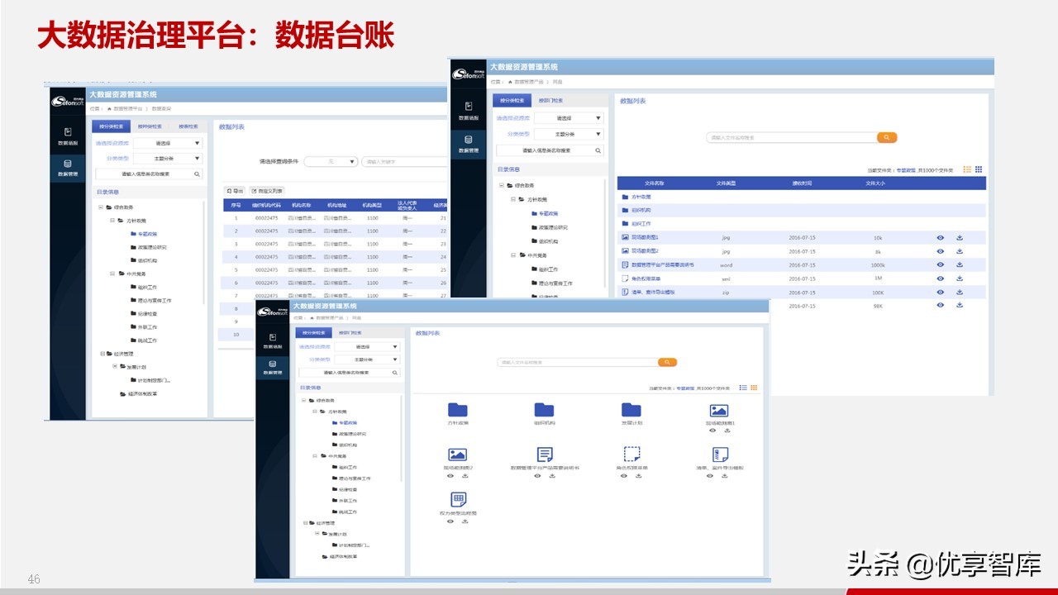Screen dimensions: 1058x595
Task: Collapse 方针政策 tree node in list-view window
Action: point(513,200)
